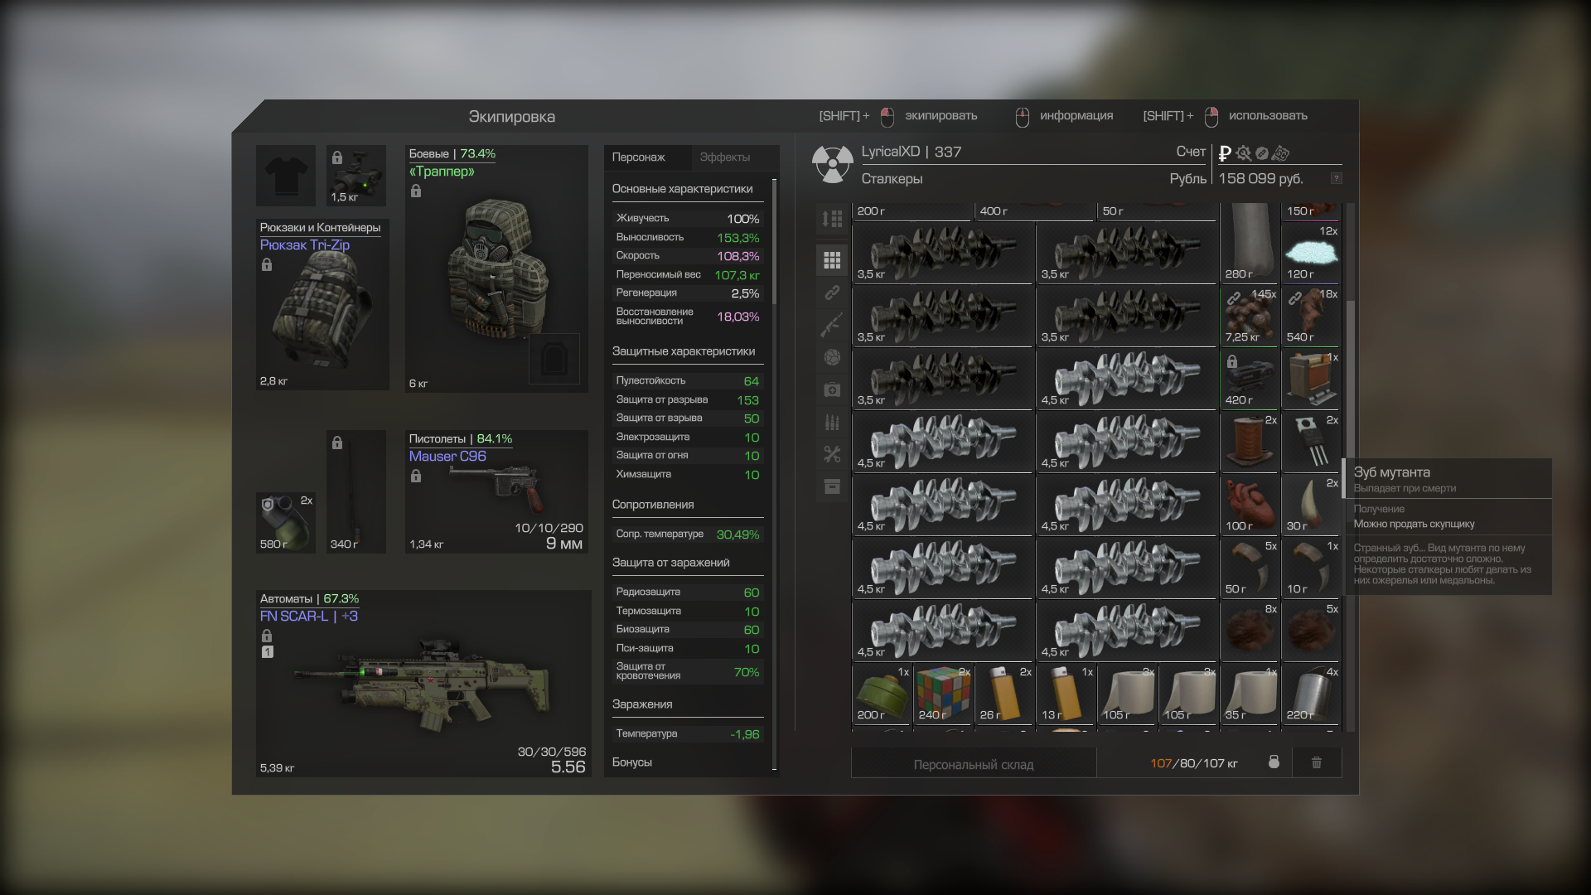Select the lighter item weighing 13 г
Screen dimensions: 1591x895
point(1066,694)
